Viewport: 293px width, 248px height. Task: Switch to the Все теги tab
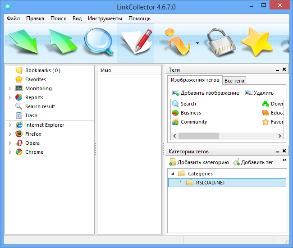coord(234,81)
